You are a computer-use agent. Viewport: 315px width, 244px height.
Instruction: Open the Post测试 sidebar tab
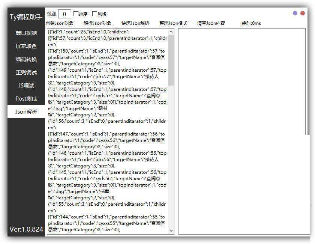tap(26, 99)
